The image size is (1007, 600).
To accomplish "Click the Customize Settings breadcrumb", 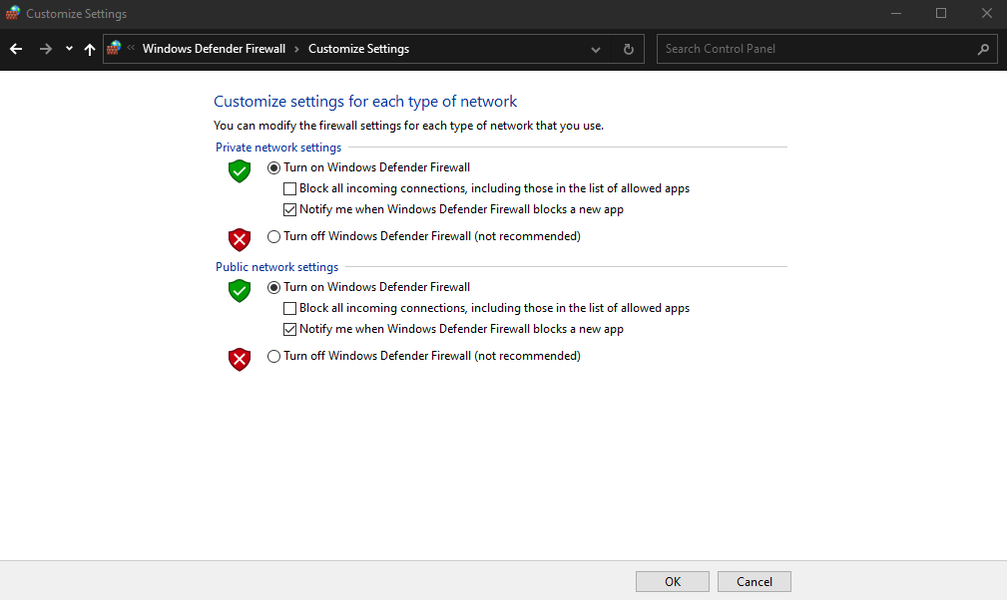I will pos(358,49).
